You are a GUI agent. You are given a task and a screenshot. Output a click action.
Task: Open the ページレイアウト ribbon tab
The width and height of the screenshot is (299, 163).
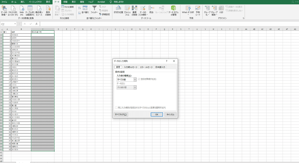[35, 2]
